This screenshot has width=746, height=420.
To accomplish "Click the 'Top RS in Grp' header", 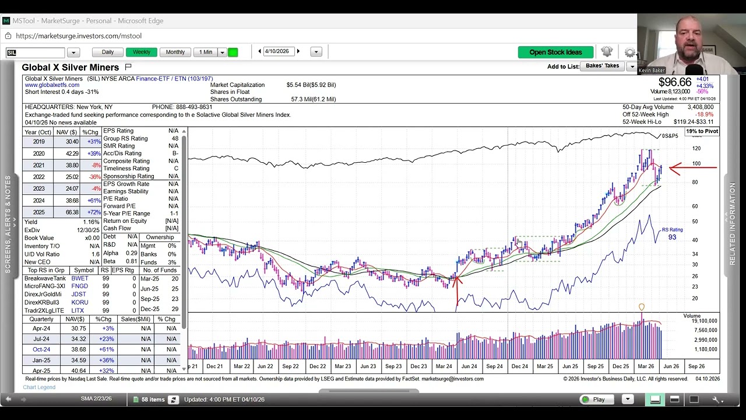I will 46,271.
